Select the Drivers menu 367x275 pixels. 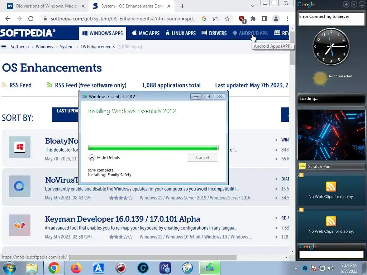click(214, 33)
